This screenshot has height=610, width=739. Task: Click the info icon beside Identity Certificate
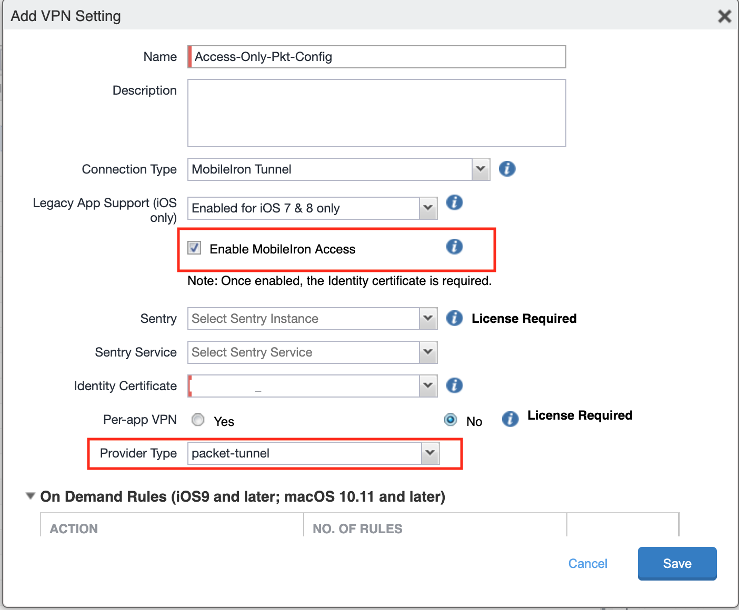[454, 385]
